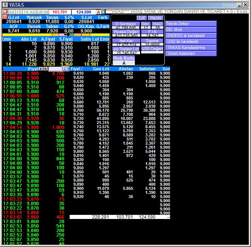
Task: Click the Gun Lot column header
Action: 101,69
